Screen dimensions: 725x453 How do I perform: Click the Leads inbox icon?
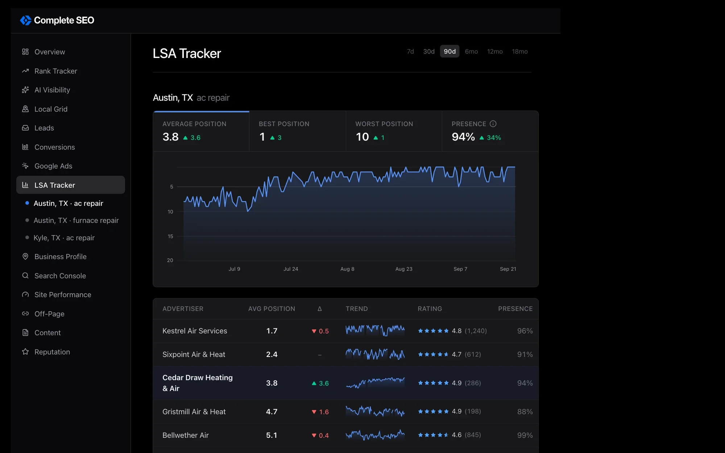[25, 128]
